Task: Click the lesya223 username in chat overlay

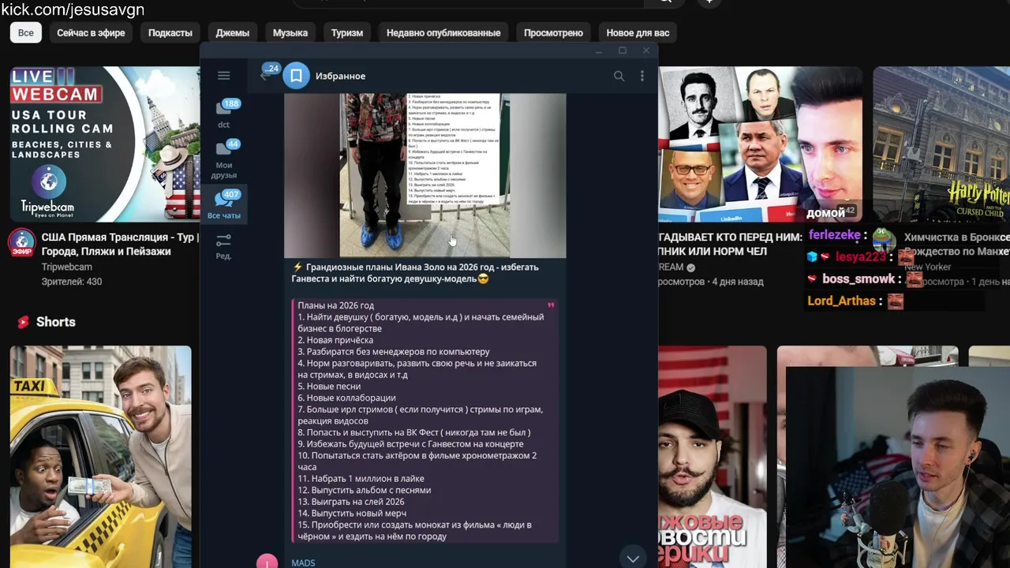Action: click(861, 256)
